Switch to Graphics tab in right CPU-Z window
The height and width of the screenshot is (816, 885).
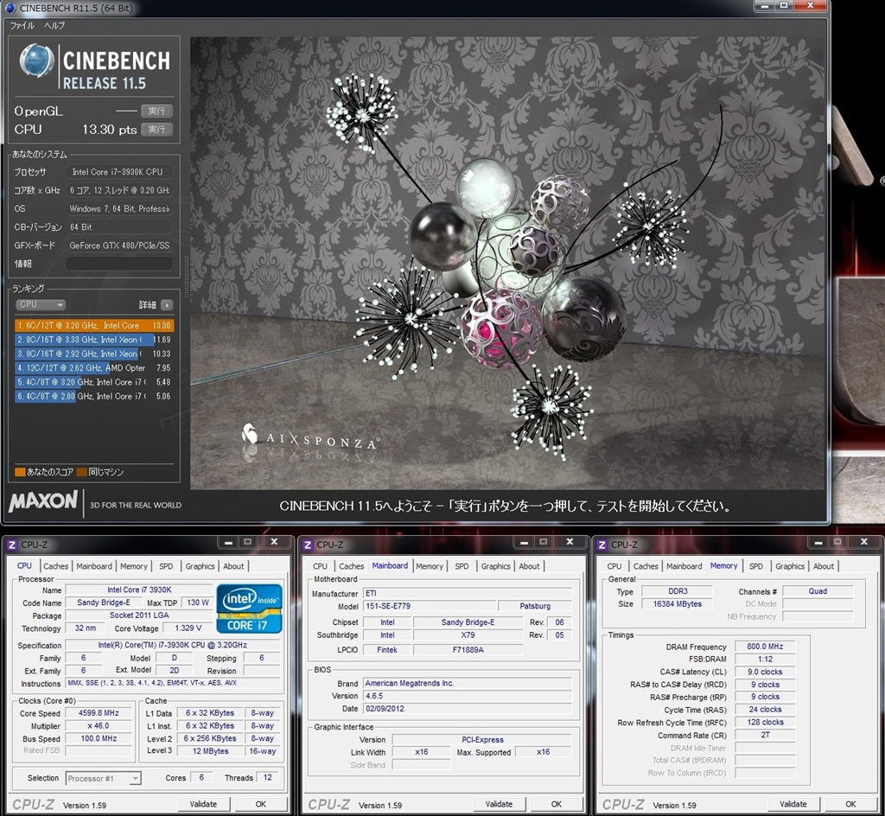[x=790, y=566]
